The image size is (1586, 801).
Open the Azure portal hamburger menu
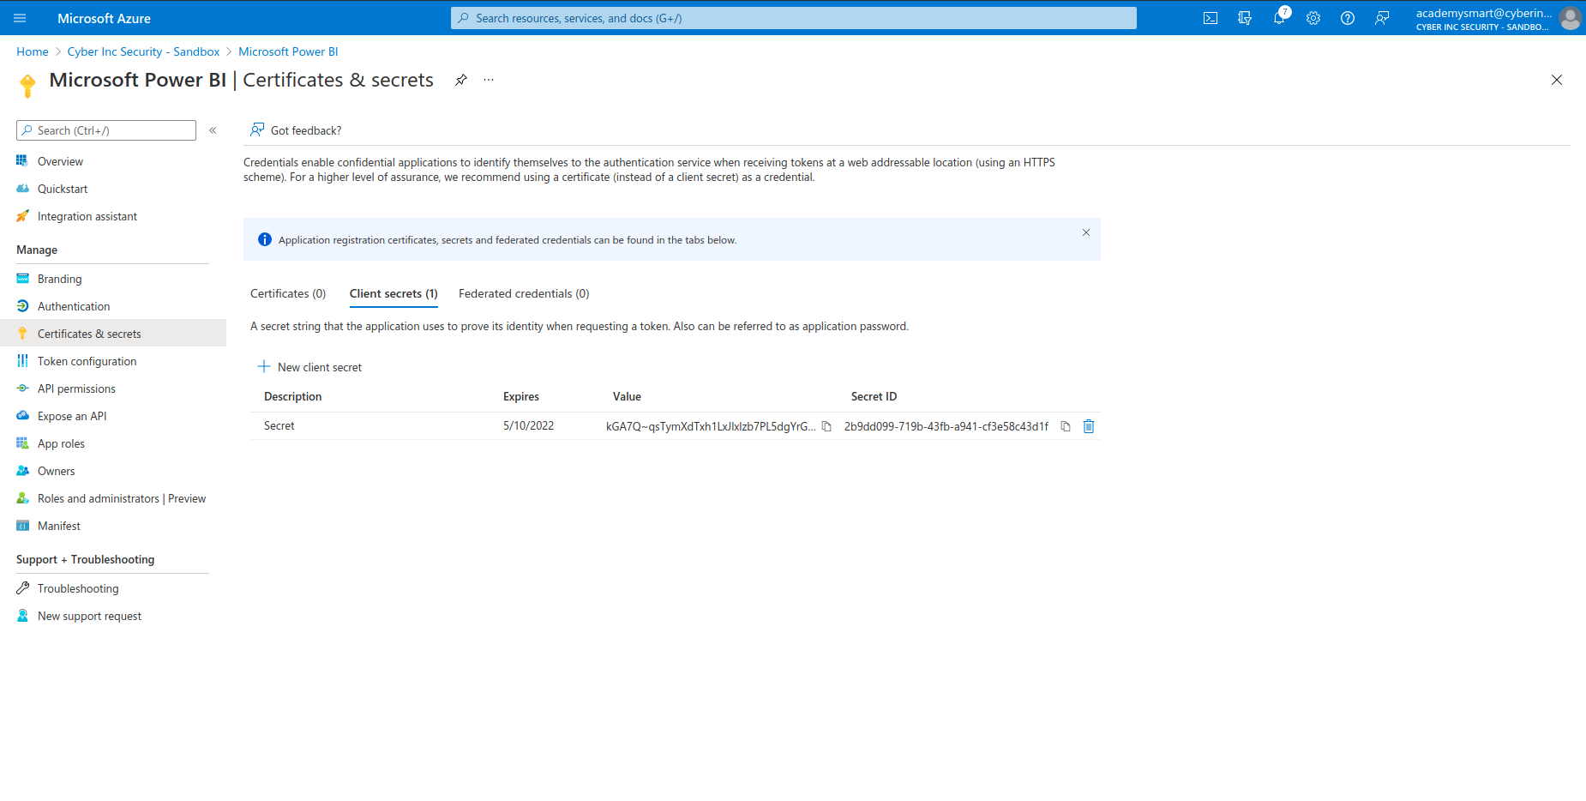click(x=20, y=18)
